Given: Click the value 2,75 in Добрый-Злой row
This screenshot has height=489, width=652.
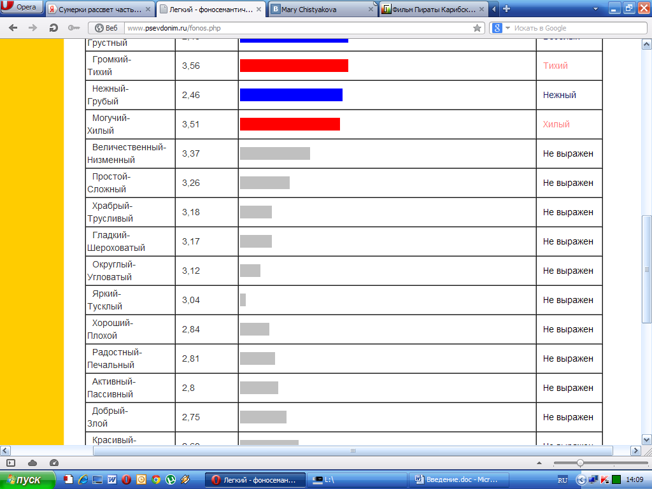Looking at the screenshot, I should coord(191,417).
